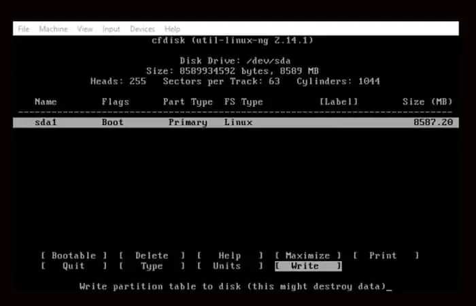Open the Machine menu
476x306 pixels.
[x=53, y=29]
